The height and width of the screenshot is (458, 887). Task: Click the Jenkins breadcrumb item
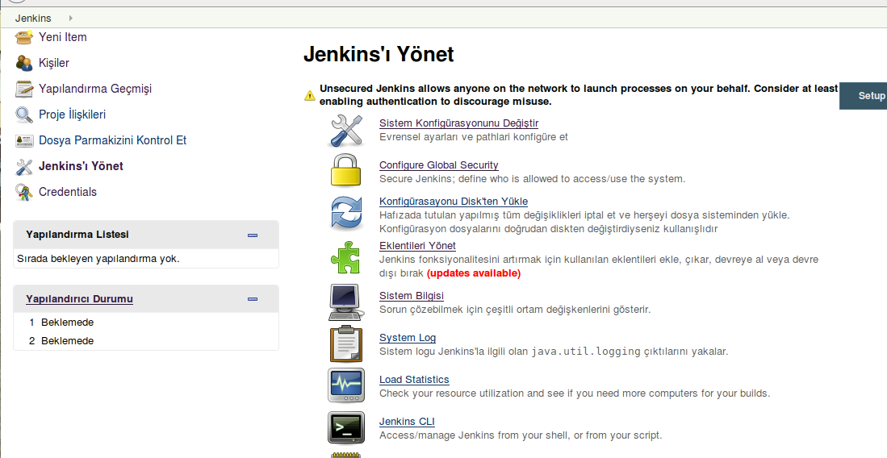33,18
